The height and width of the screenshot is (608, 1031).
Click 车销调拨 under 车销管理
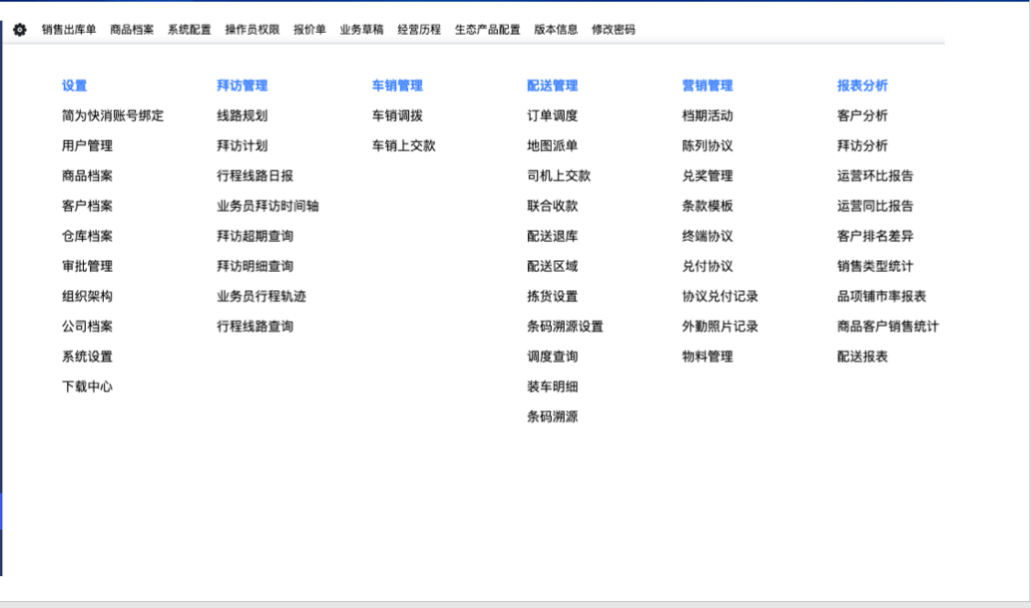coord(397,116)
